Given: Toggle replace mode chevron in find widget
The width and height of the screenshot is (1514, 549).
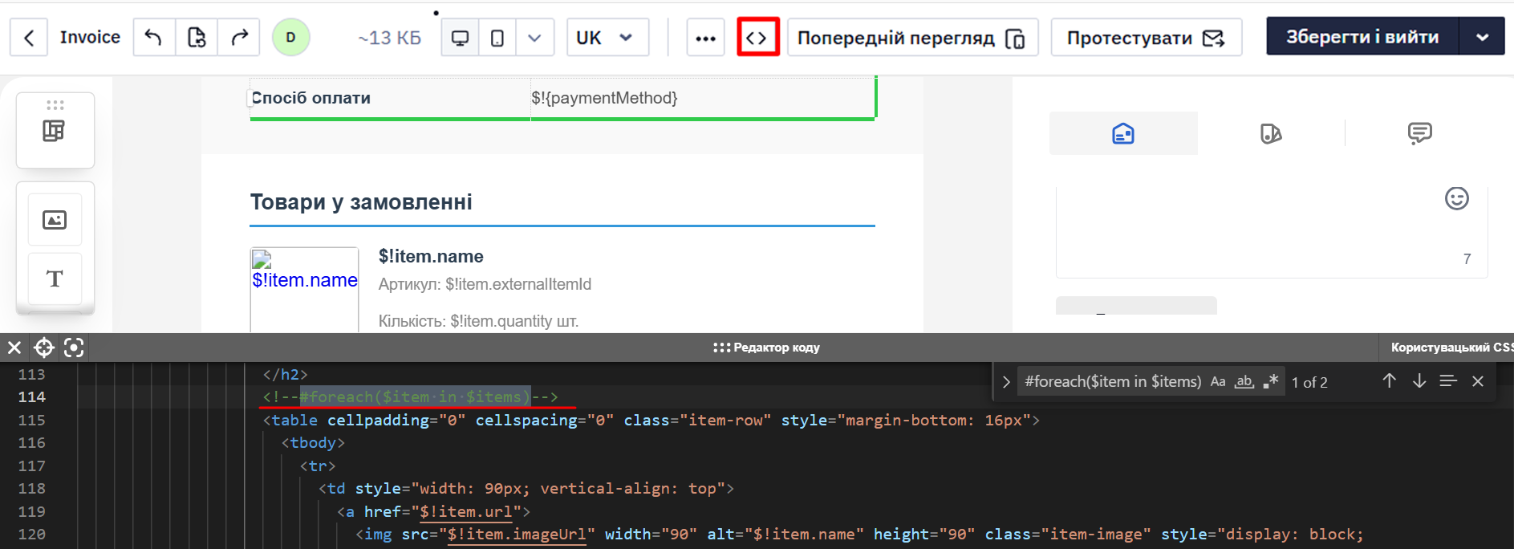Looking at the screenshot, I should 1006,382.
